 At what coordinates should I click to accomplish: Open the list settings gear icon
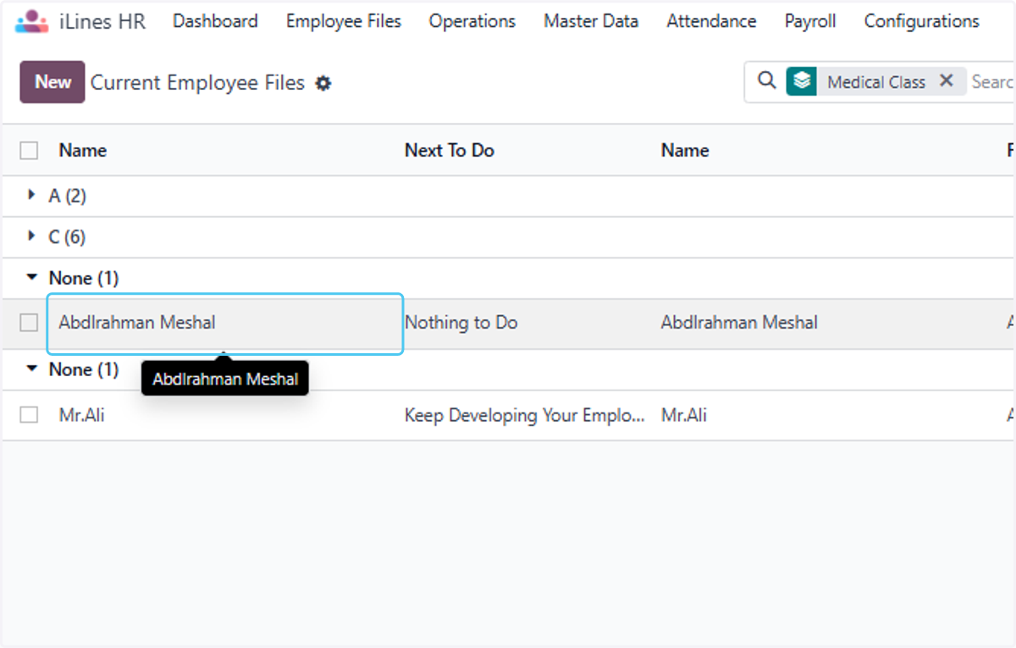[x=323, y=83]
